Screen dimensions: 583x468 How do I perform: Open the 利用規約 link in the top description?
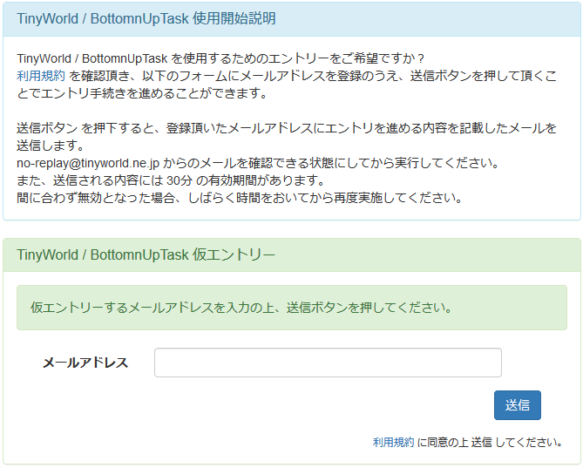(41, 76)
